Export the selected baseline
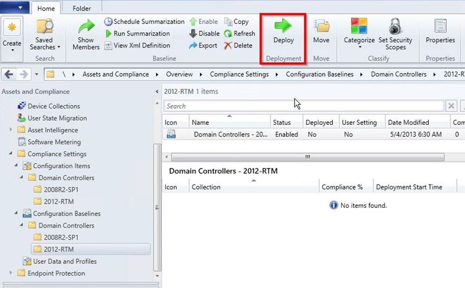Image resolution: width=465 pixels, height=288 pixels. tap(203, 45)
